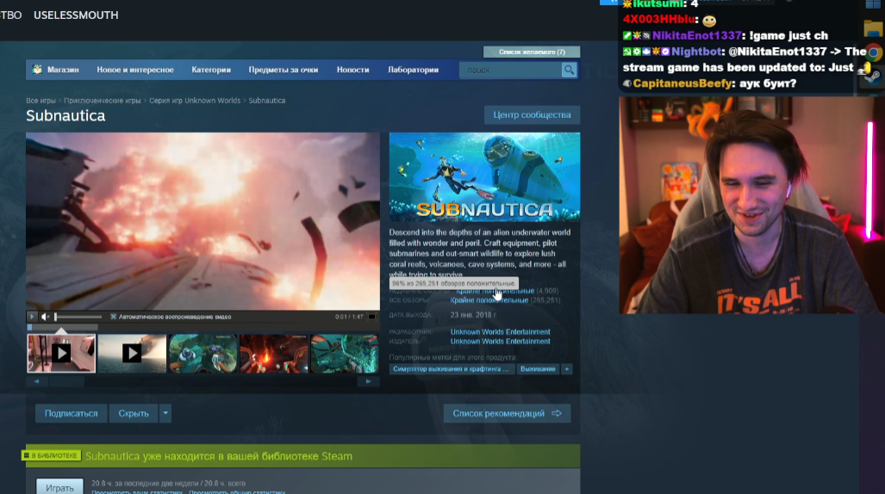Click developer Unknown Worlds Entertainment link
The width and height of the screenshot is (885, 494).
tap(500, 331)
